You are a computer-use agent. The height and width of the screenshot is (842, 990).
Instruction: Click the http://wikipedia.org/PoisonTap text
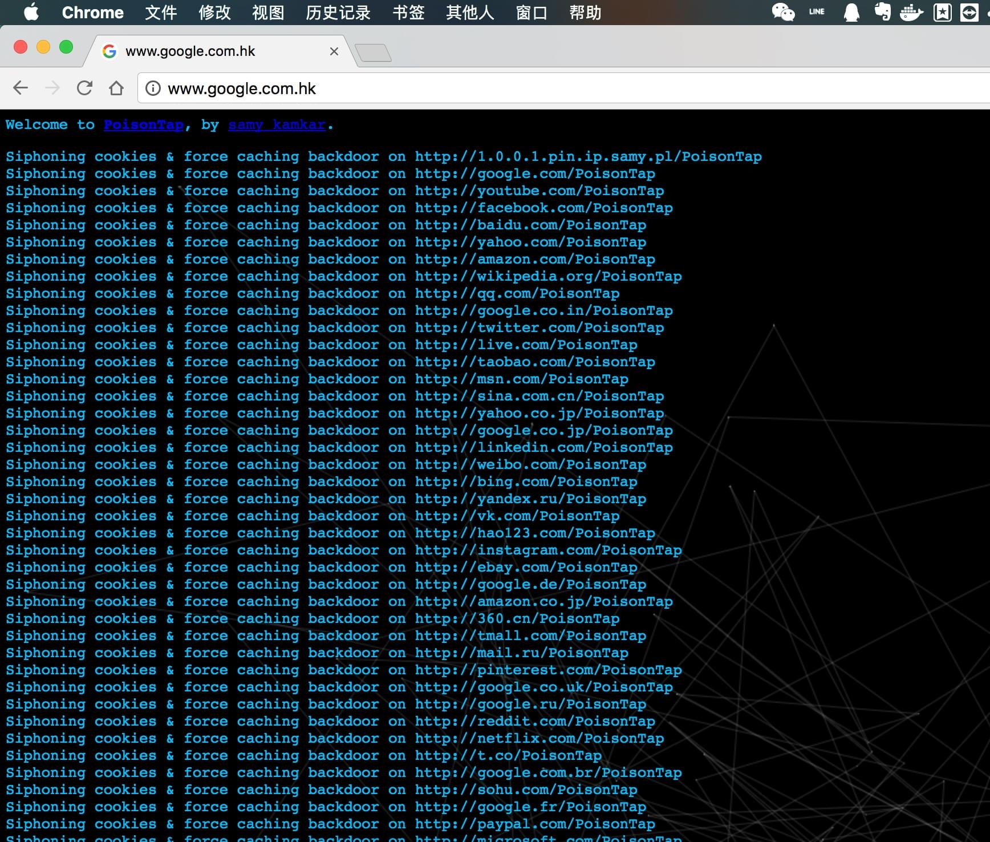coord(548,276)
